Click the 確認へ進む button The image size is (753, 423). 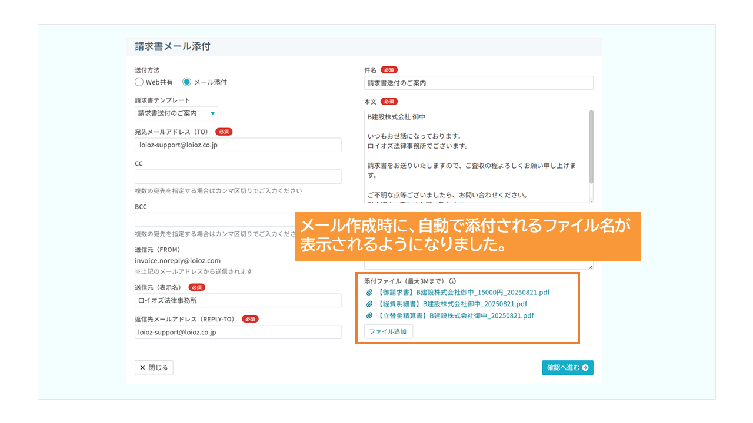(x=568, y=368)
